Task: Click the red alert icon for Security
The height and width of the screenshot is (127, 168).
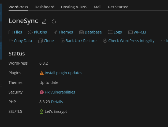Action: click(42, 92)
